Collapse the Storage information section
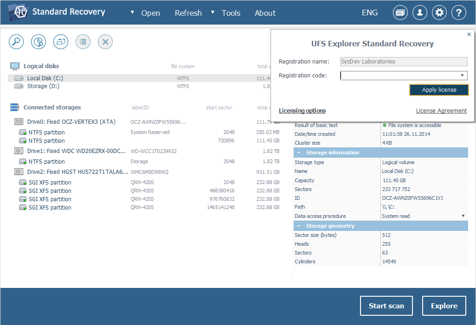The width and height of the screenshot is (476, 325). [299, 153]
